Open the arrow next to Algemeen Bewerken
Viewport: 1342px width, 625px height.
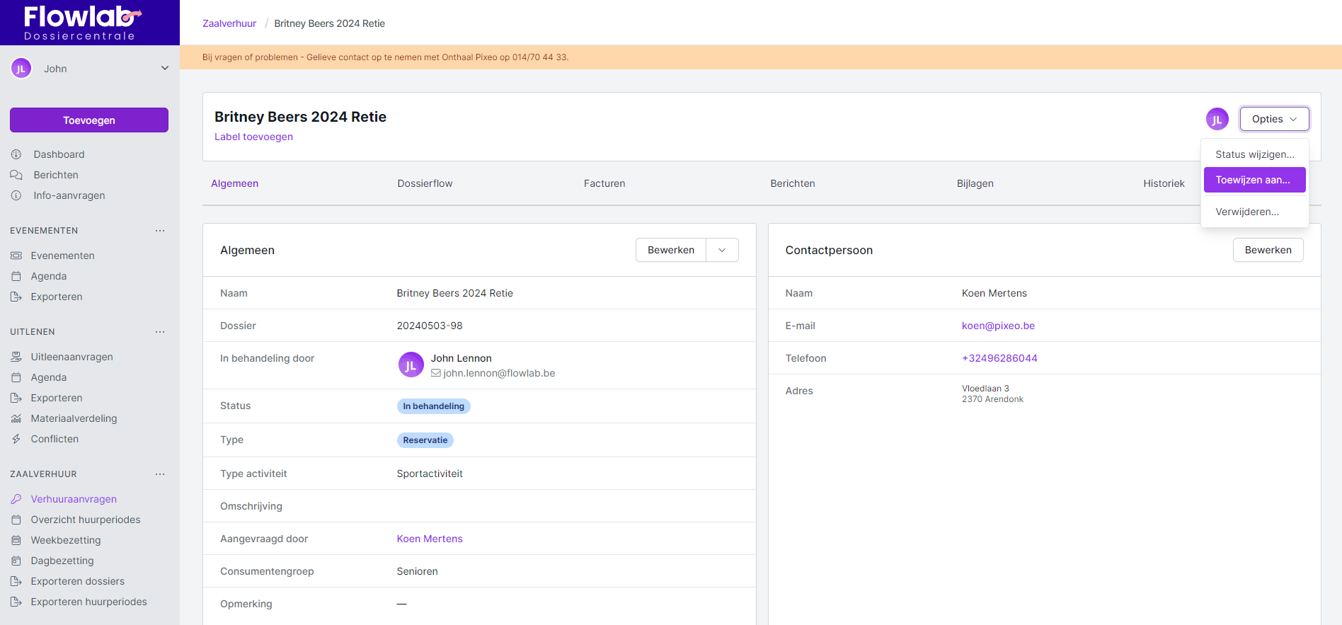pos(722,250)
